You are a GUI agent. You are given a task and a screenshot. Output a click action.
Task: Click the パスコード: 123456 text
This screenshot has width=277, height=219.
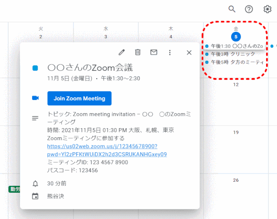[x=73, y=170]
